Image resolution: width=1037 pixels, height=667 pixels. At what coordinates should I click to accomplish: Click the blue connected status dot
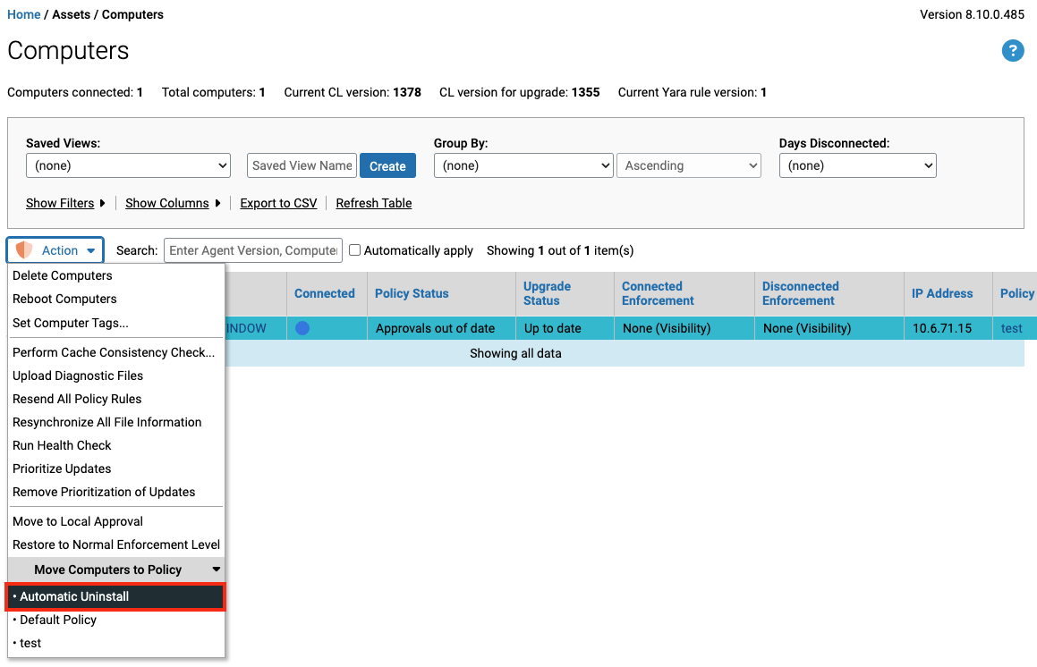pyautogui.click(x=302, y=328)
